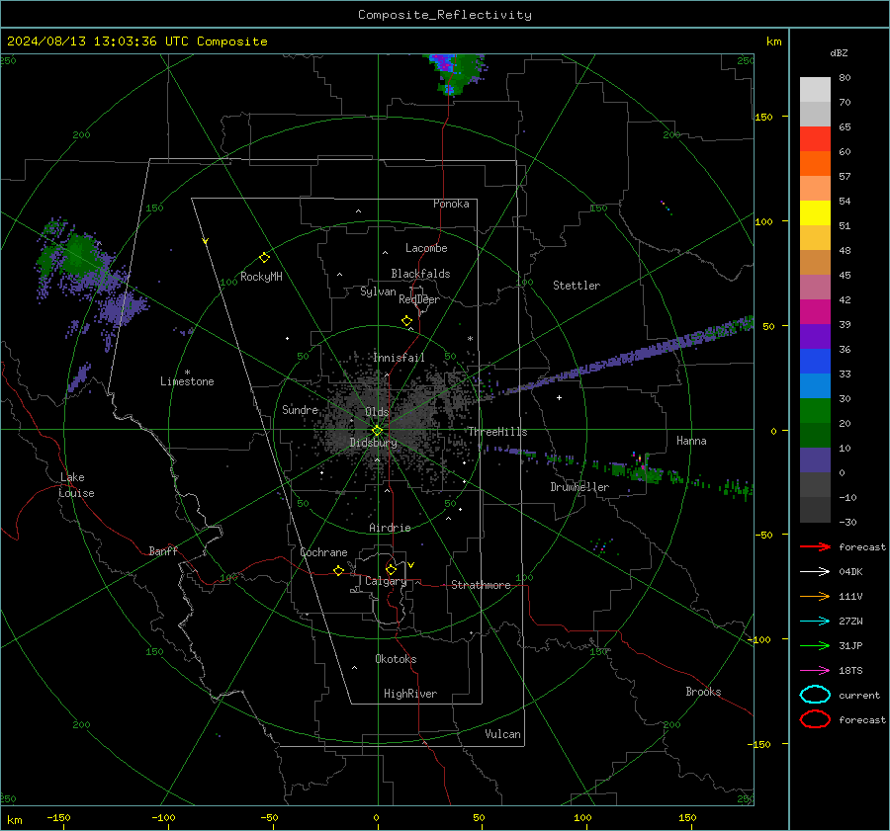
Task: Click the asterisk marker above Limestone
Action: (x=187, y=373)
